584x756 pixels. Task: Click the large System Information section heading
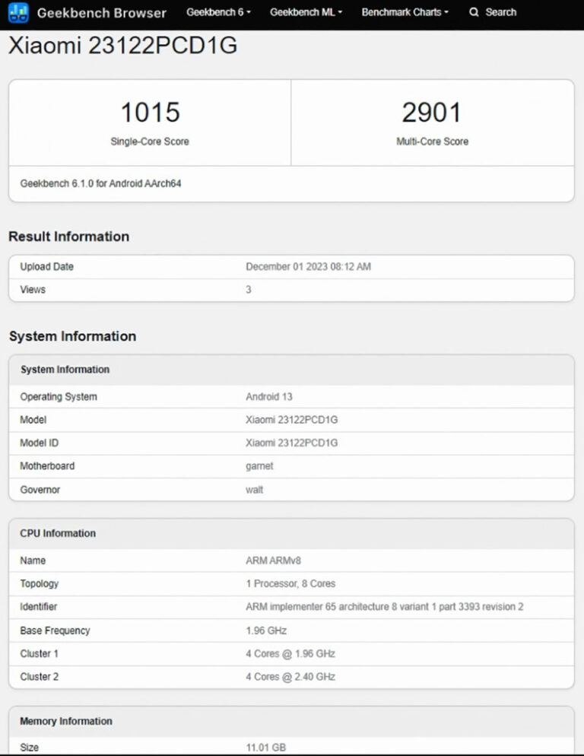pyautogui.click(x=72, y=336)
